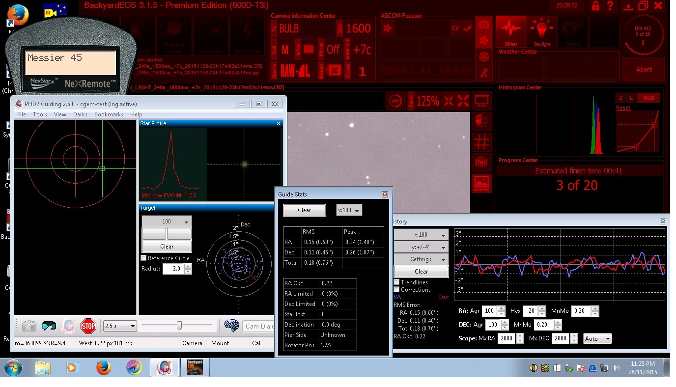The image size is (676, 387).
Task: Open the PHD2 Bookmarks menu
Action: [x=109, y=114]
